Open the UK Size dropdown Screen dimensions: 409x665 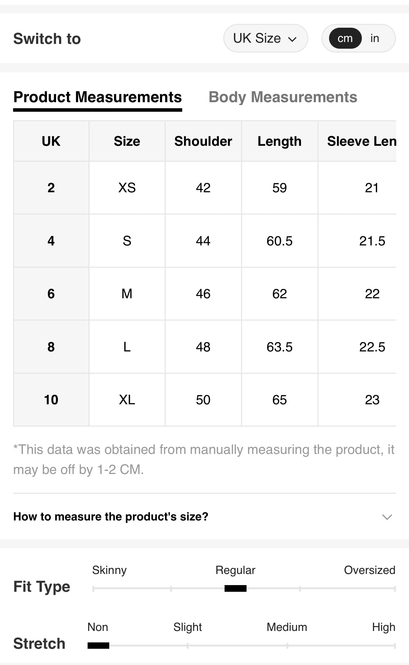[265, 39]
